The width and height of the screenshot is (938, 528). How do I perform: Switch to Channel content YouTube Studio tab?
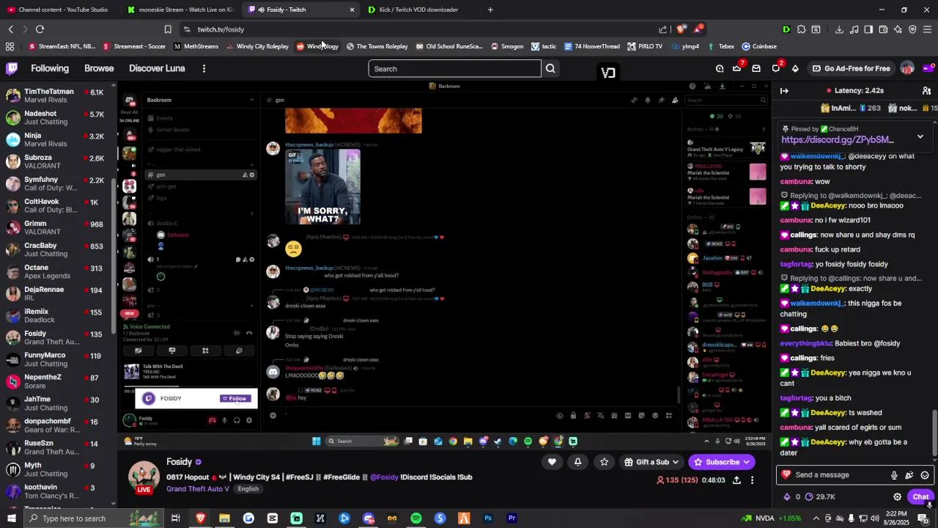coord(59,10)
